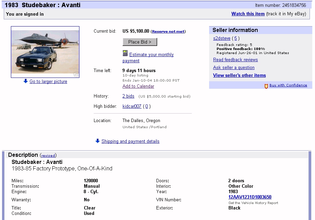Select the 1983 Studebaker : Avanti title
The width and height of the screenshot is (315, 220).
pos(42,5)
